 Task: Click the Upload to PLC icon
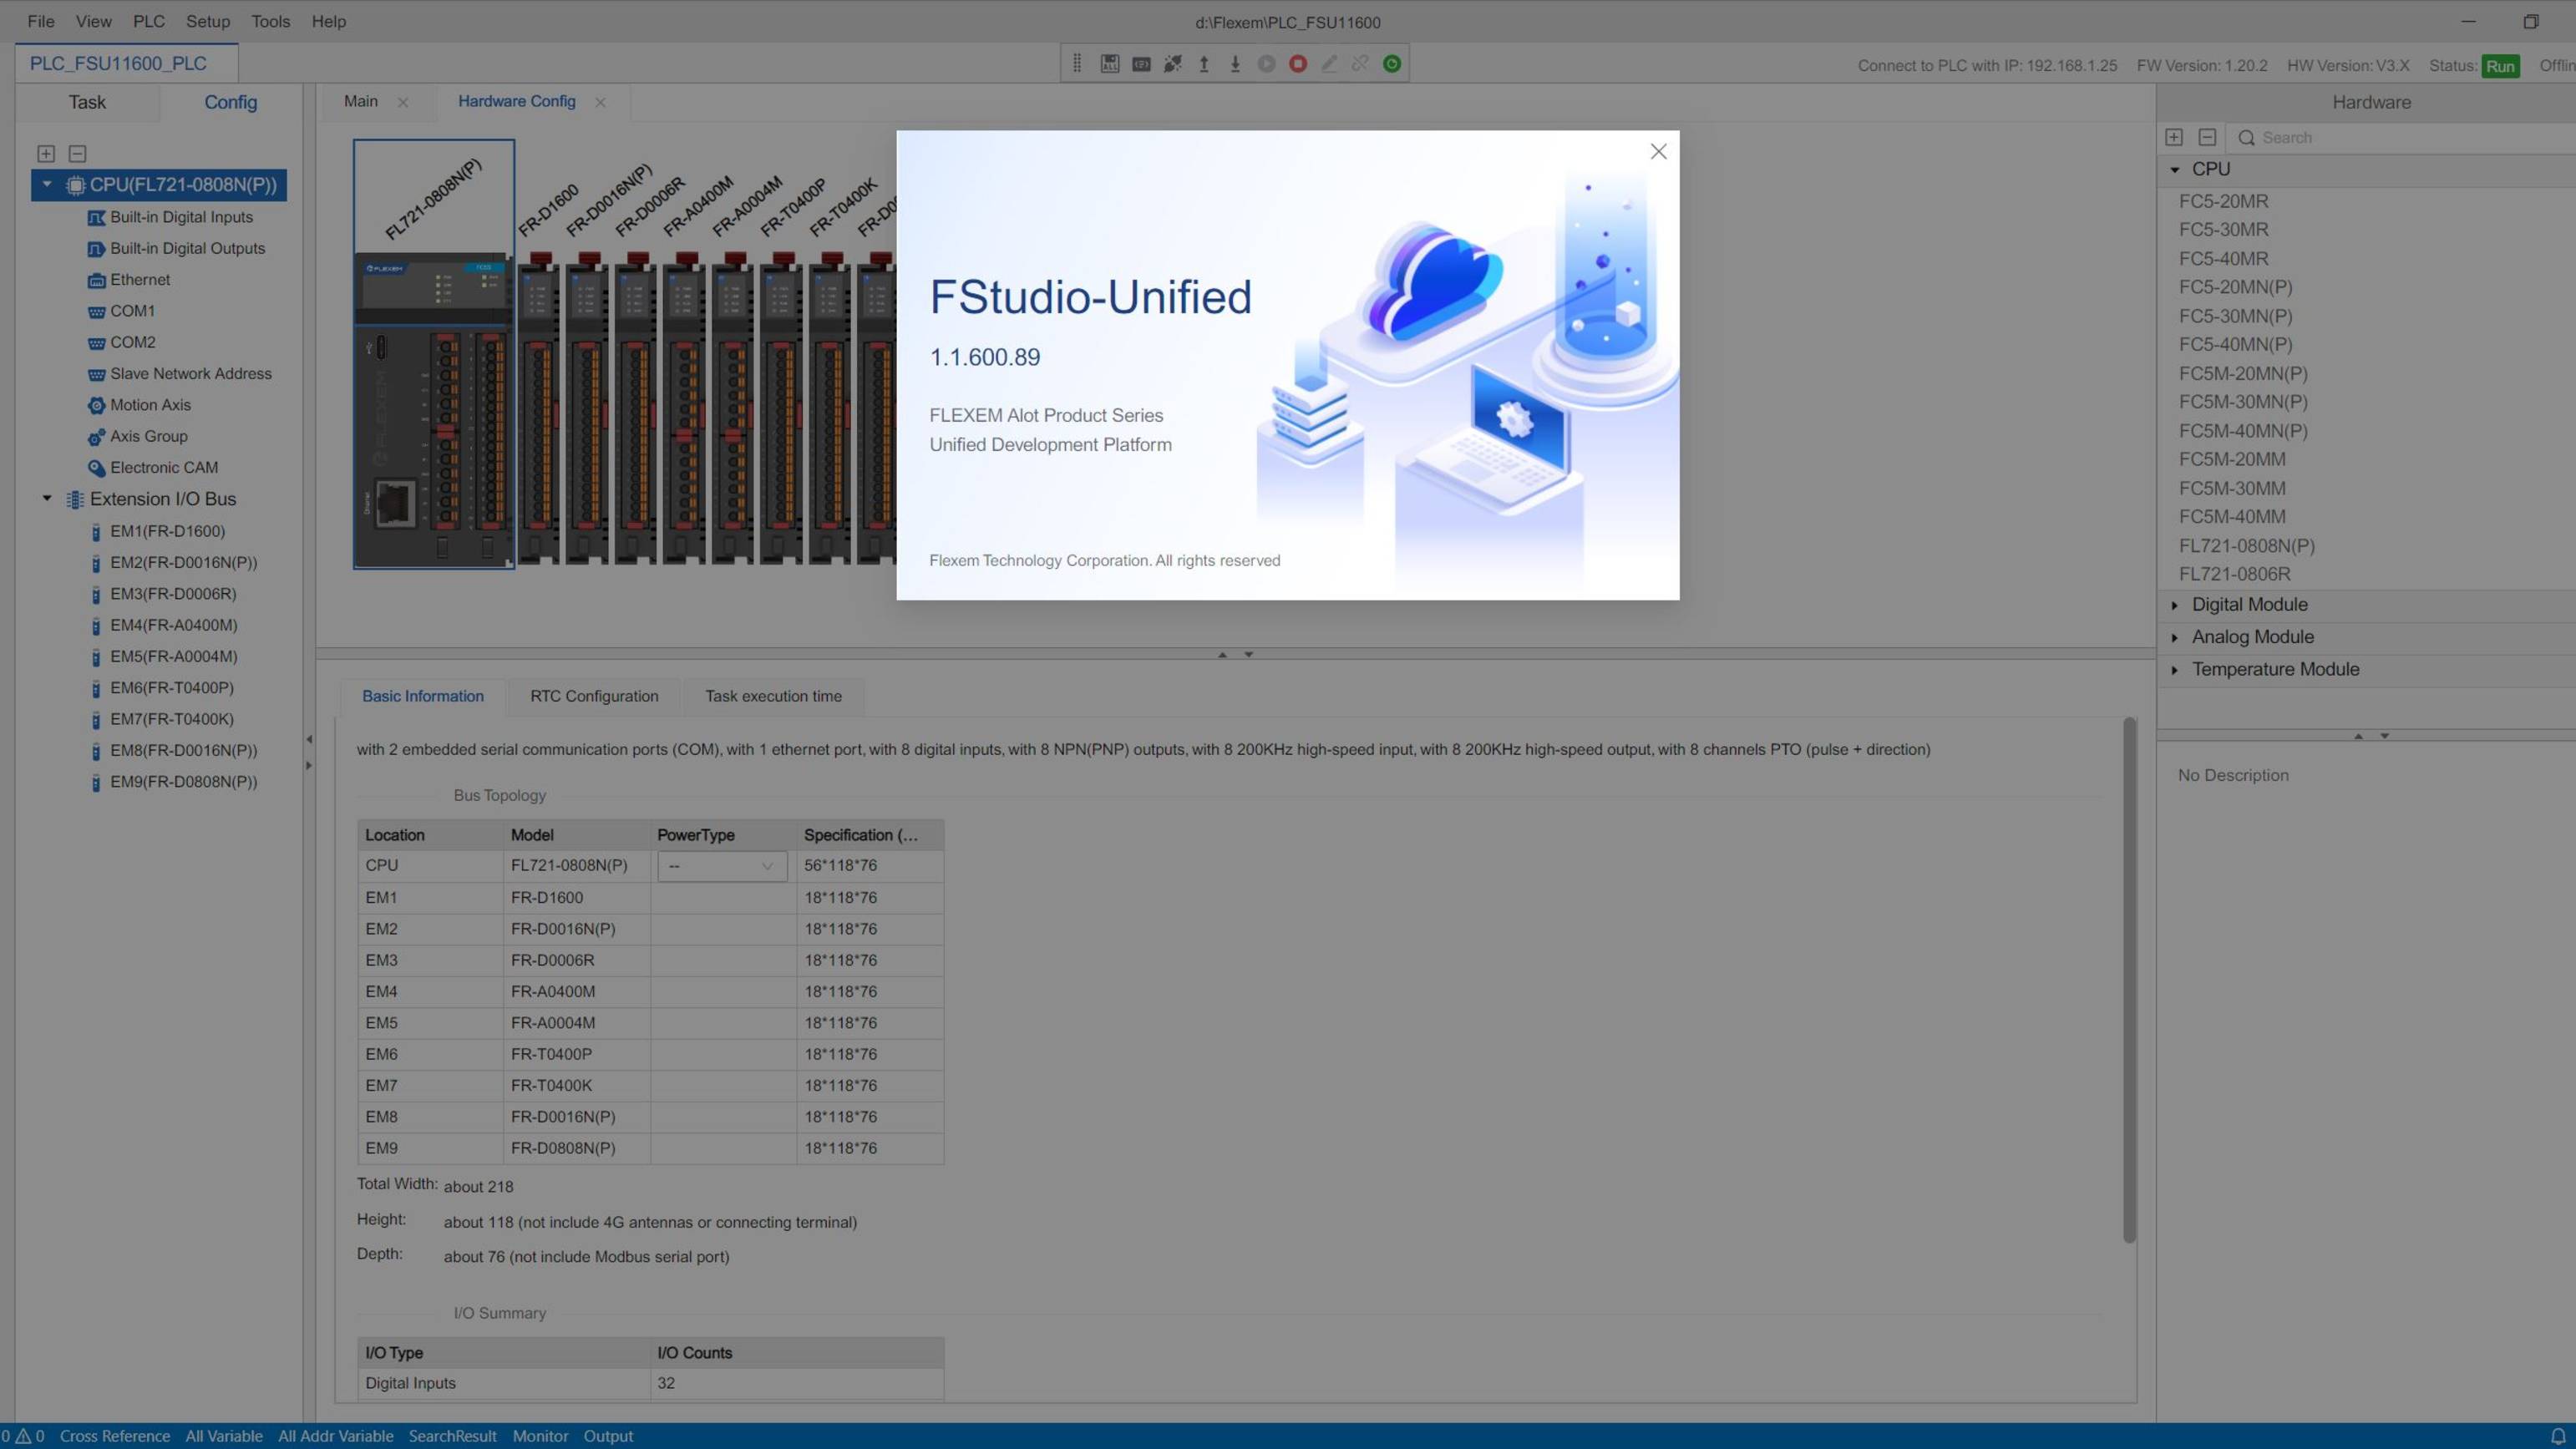tap(1204, 63)
